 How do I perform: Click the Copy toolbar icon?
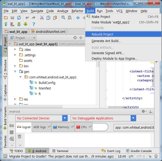click(48, 18)
